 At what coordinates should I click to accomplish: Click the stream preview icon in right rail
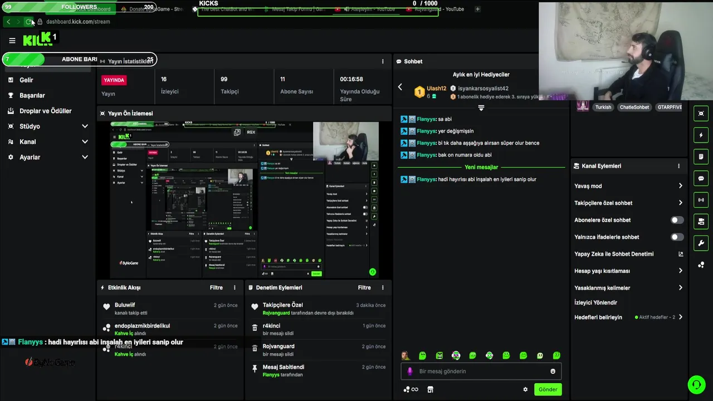[x=701, y=113]
